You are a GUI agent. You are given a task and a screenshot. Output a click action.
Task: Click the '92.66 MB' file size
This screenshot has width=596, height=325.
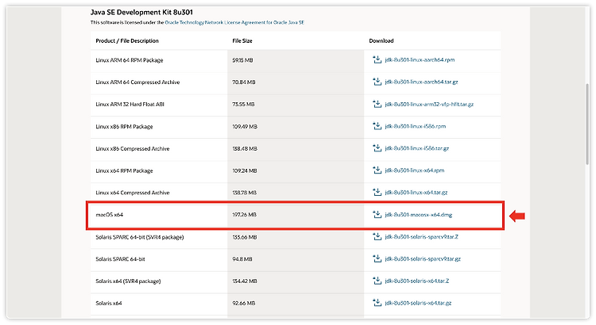(244, 303)
